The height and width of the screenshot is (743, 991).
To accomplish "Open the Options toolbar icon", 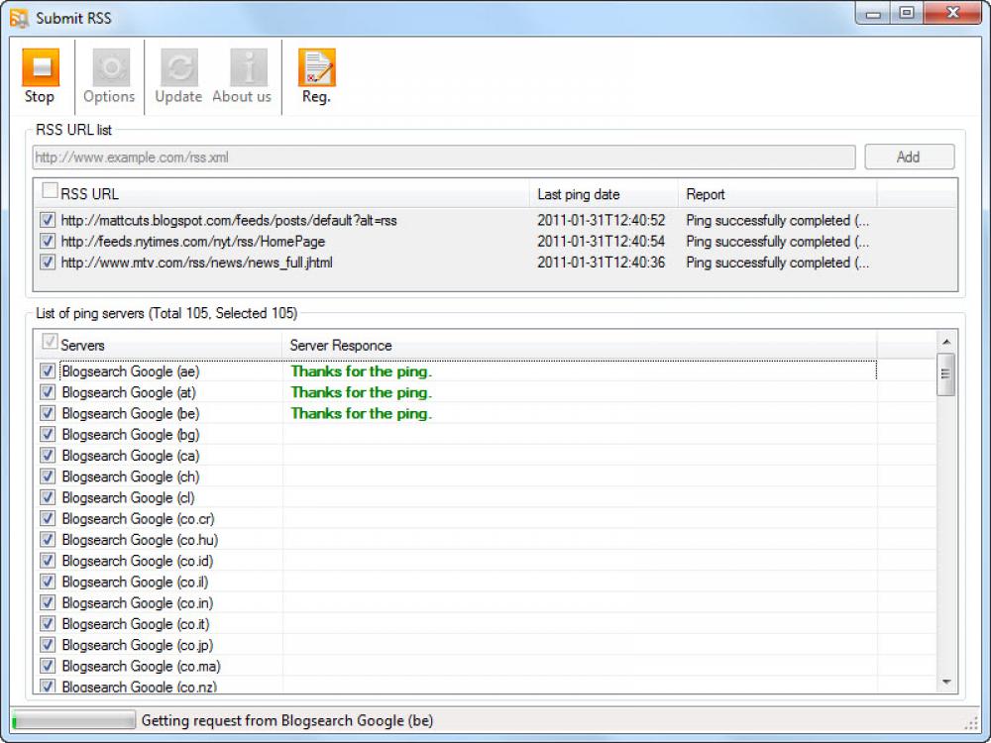I will (x=109, y=74).
